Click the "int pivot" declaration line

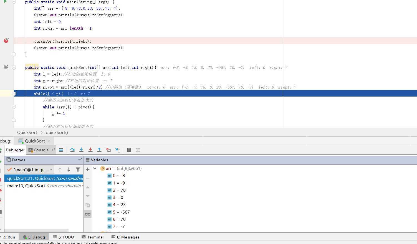click(x=69, y=87)
